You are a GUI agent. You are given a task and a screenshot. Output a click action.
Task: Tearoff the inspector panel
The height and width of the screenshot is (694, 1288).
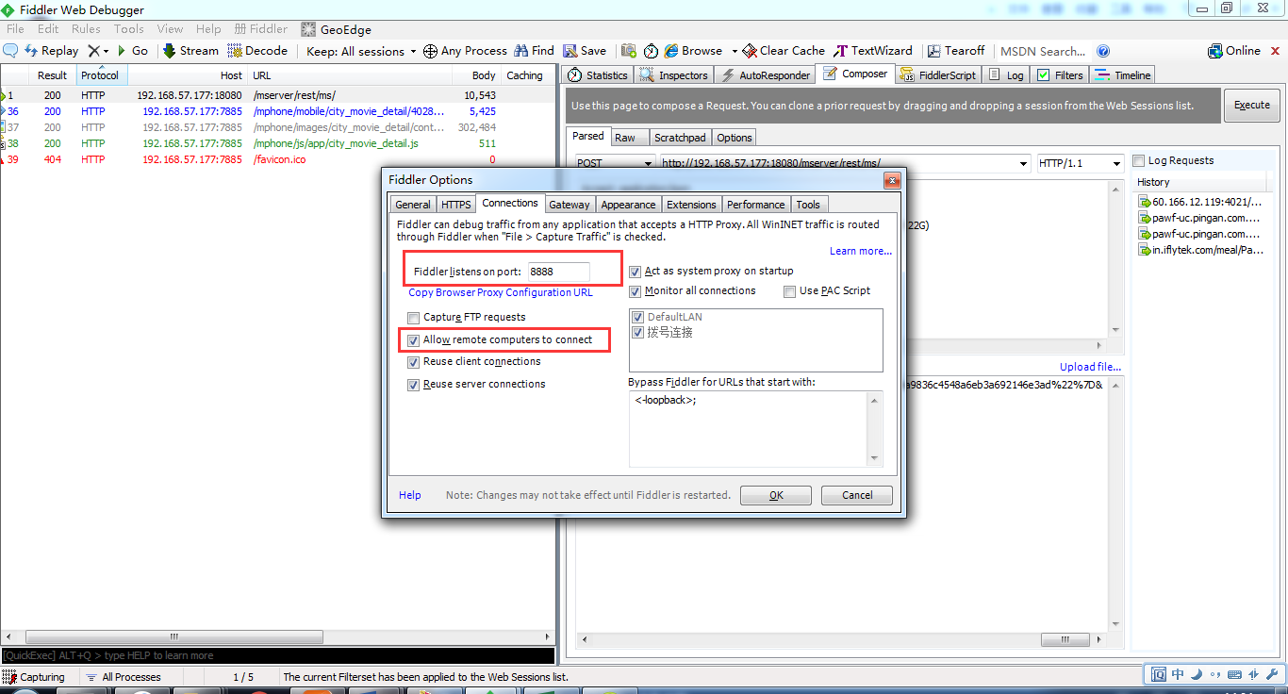pos(956,51)
